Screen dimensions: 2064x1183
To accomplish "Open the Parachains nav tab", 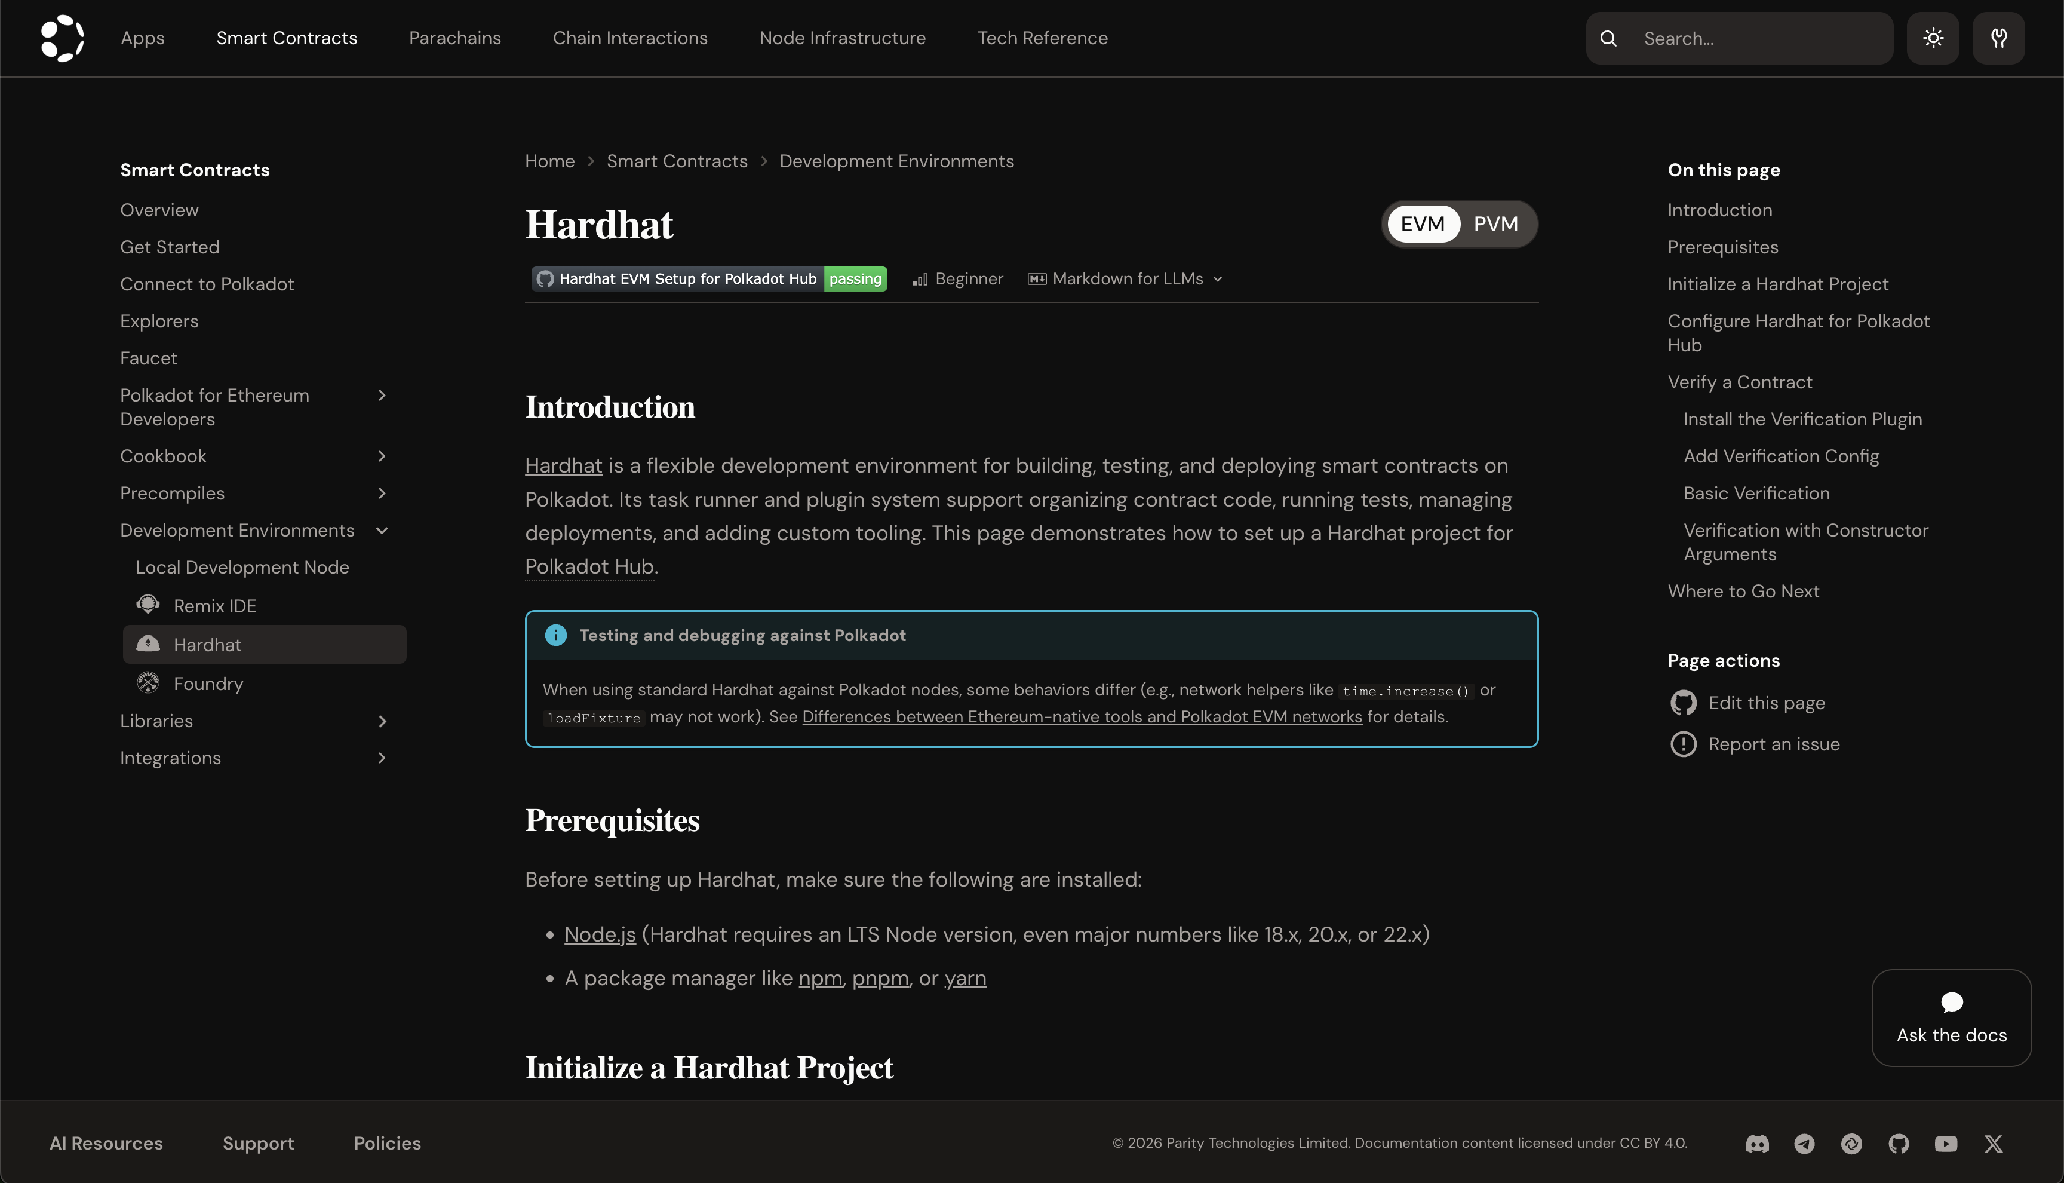I will [x=454, y=38].
